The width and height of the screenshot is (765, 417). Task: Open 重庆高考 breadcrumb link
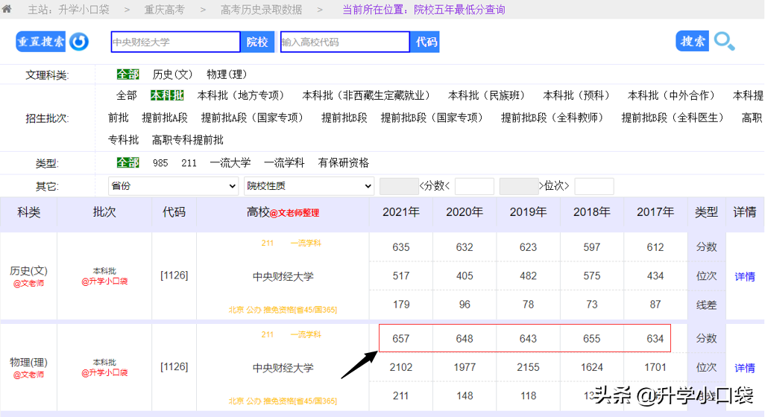pos(165,10)
